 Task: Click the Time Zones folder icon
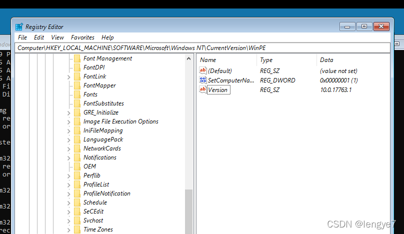tap(77, 229)
